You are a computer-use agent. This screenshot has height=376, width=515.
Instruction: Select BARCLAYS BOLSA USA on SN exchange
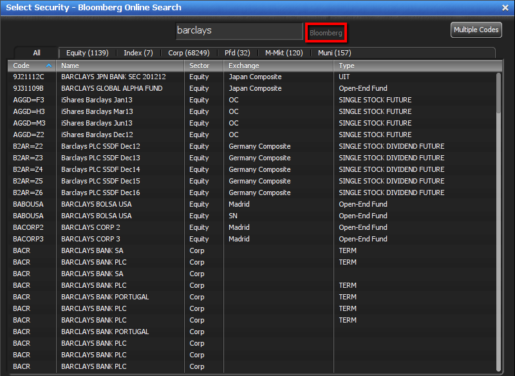[x=252, y=216]
